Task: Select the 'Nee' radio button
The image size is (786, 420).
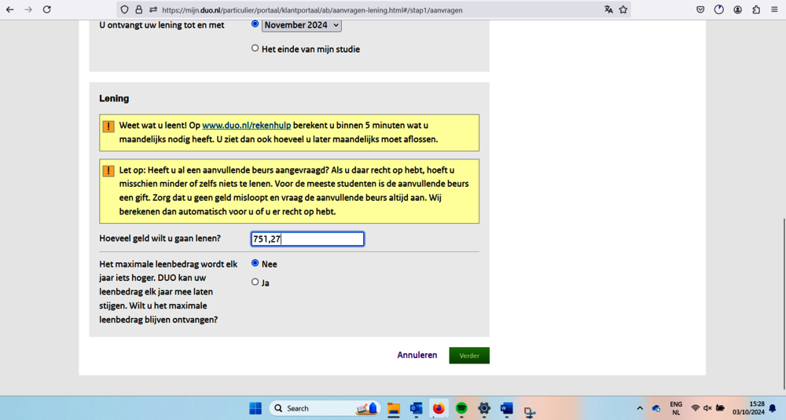Action: click(x=255, y=264)
